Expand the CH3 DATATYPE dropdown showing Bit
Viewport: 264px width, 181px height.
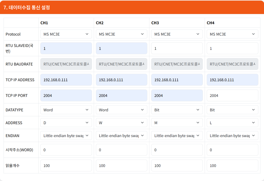tap(177, 110)
